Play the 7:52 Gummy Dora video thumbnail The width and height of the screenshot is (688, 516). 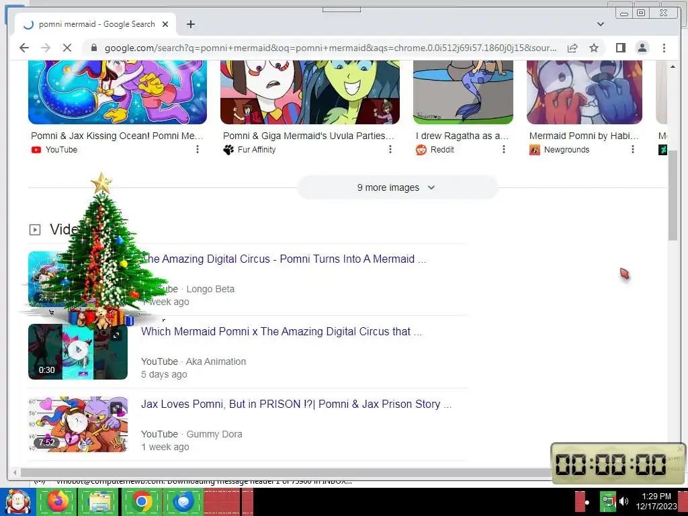78,425
